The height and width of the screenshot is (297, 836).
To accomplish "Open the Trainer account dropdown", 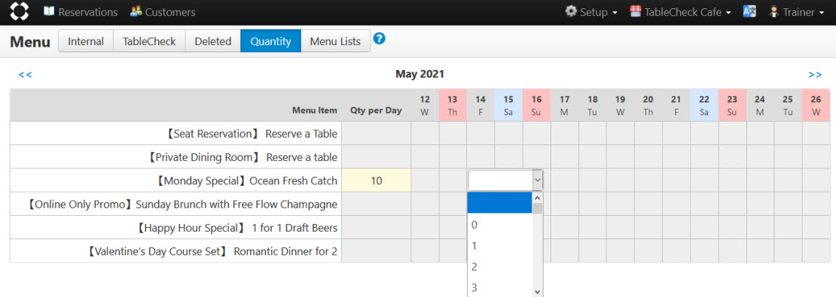I will (x=797, y=12).
